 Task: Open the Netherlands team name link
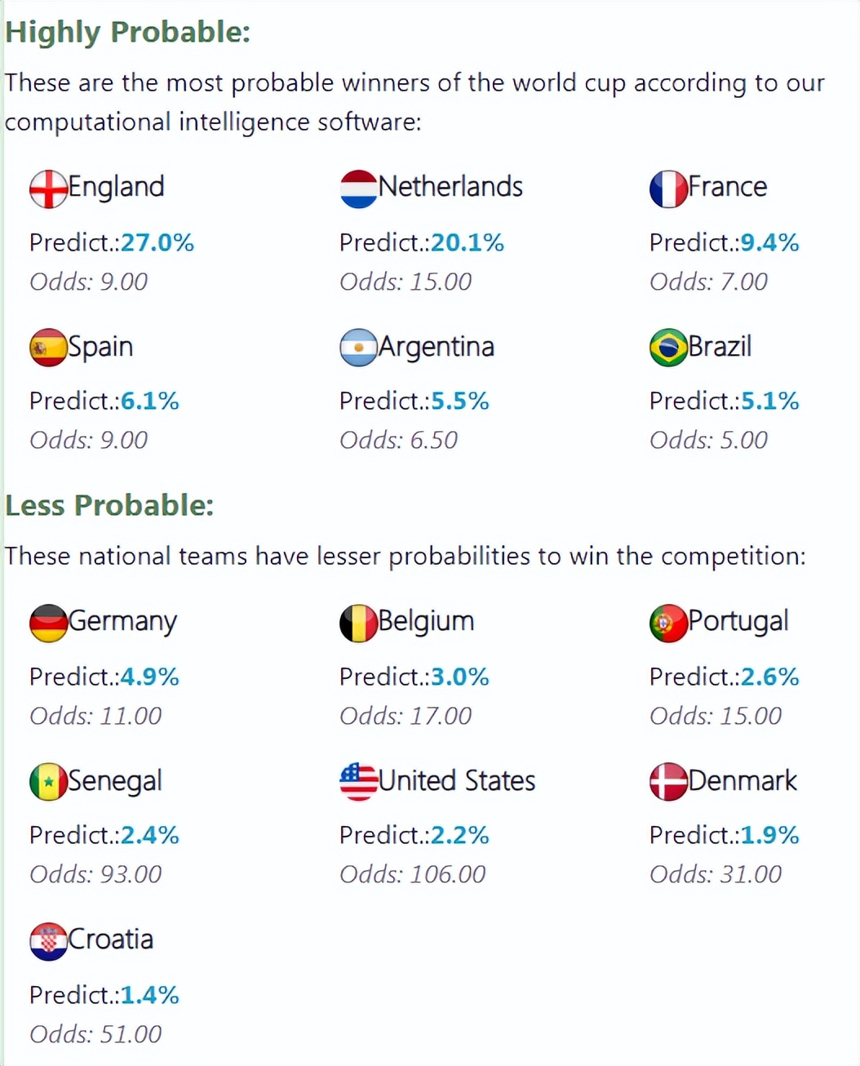(450, 187)
